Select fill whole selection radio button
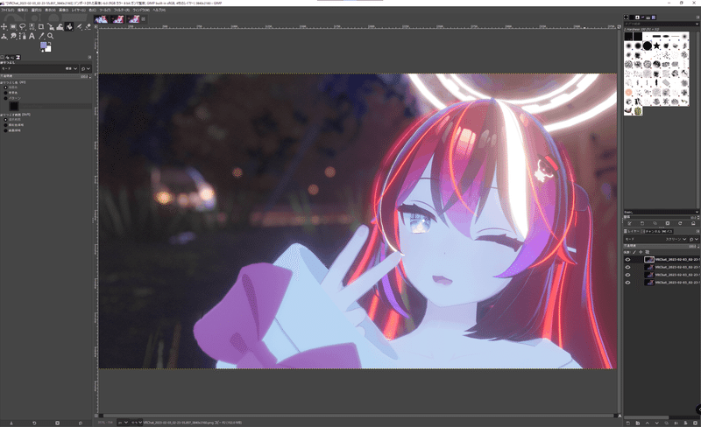 pos(5,119)
